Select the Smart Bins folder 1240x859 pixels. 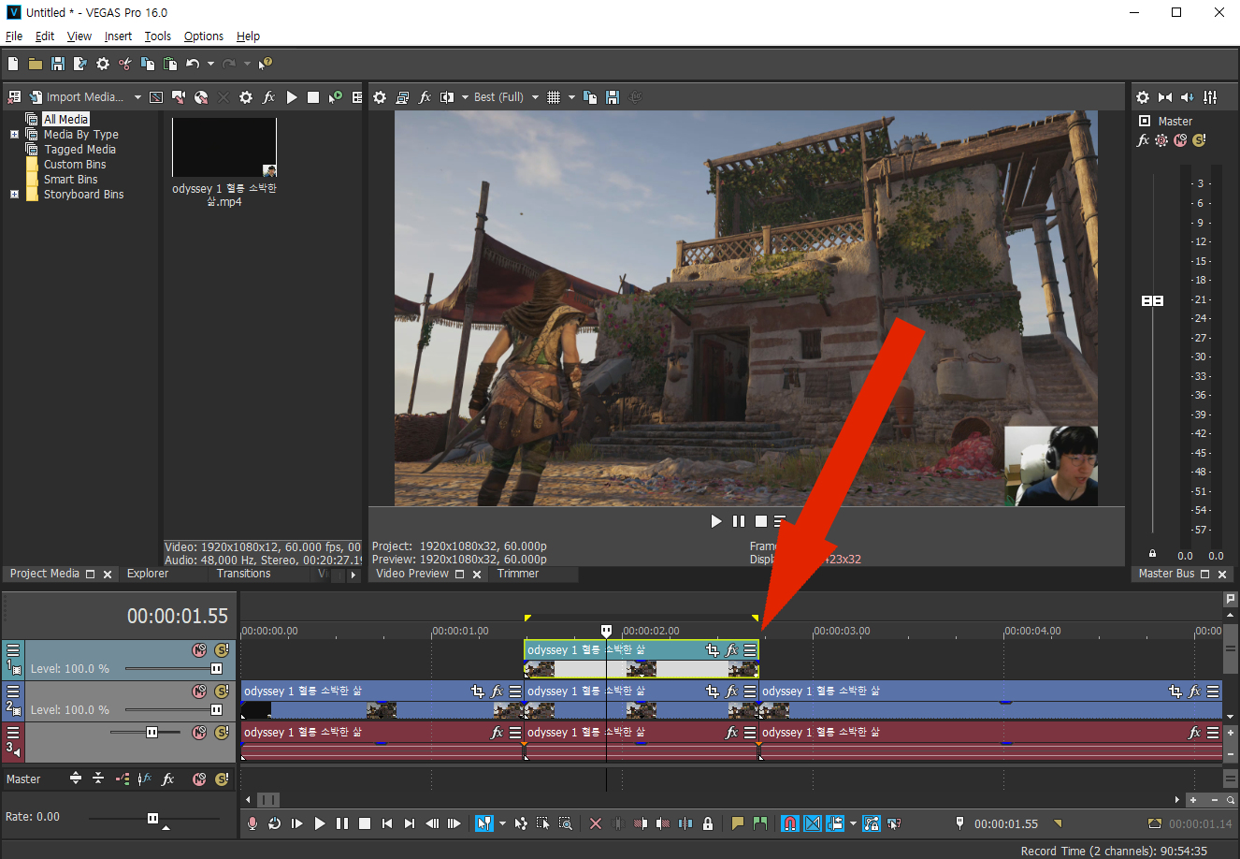click(70, 180)
